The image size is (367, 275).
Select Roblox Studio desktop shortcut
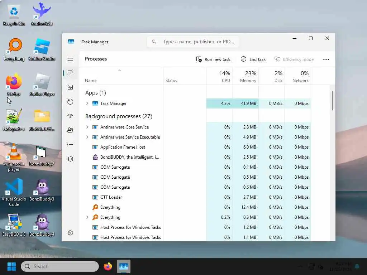tap(42, 49)
